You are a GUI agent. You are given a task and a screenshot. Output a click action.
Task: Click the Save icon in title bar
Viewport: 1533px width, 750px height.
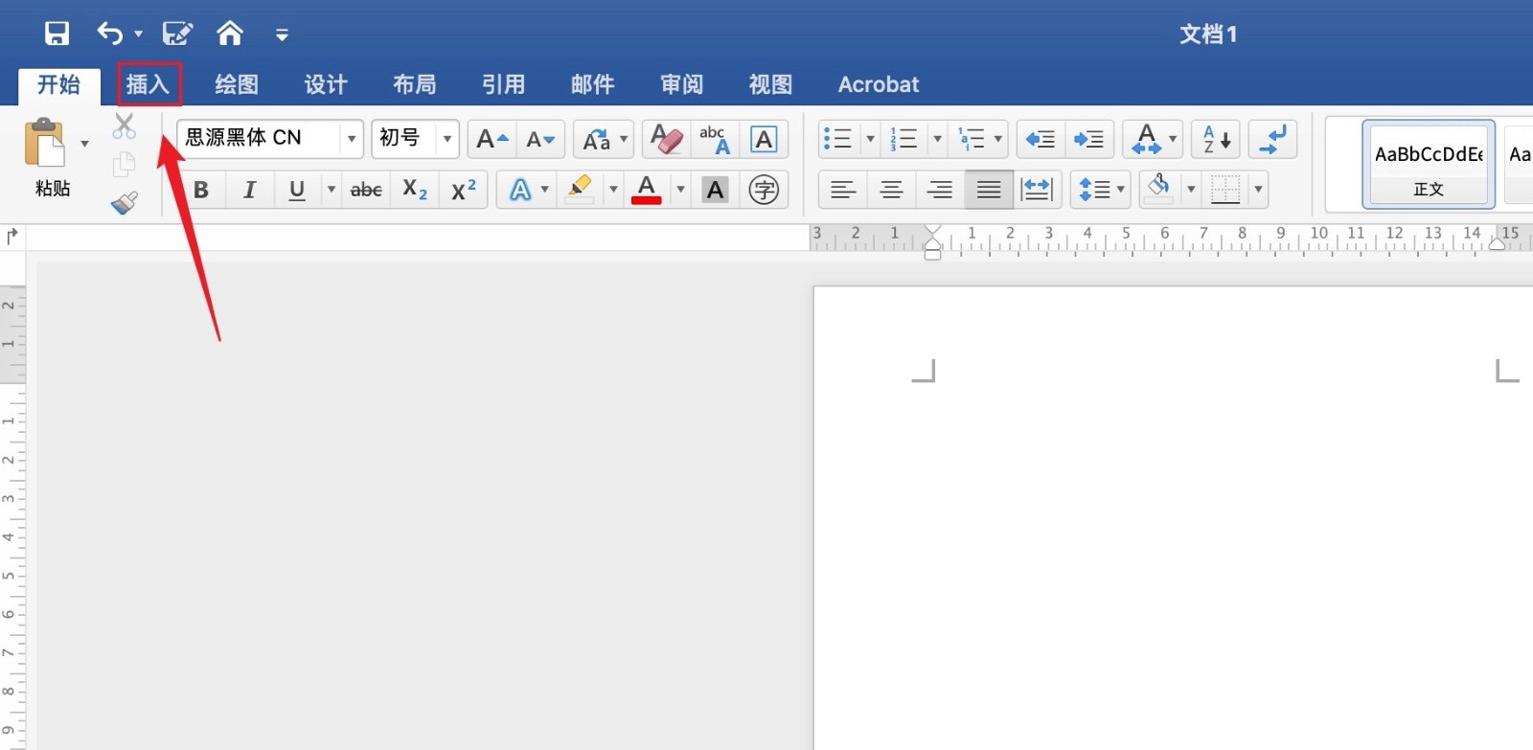57,34
